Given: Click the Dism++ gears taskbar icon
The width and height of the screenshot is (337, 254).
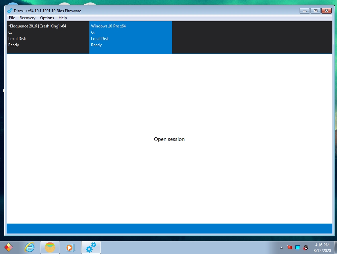Looking at the screenshot, I should click(x=91, y=248).
